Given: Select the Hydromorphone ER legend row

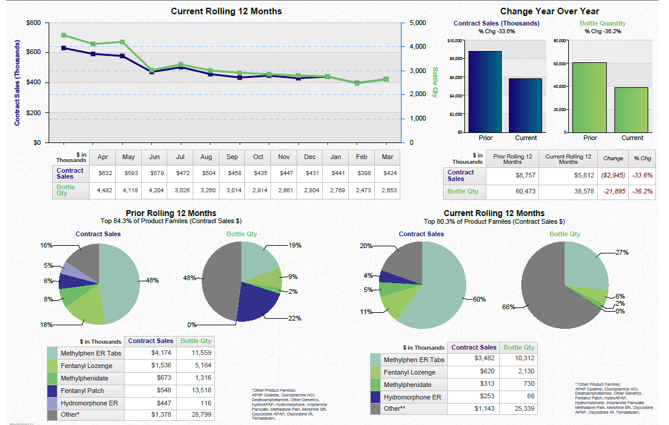Looking at the screenshot, I should [x=91, y=403].
